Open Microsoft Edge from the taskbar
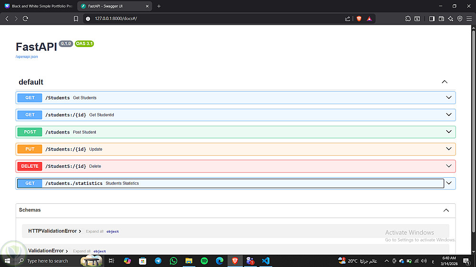 click(x=219, y=261)
